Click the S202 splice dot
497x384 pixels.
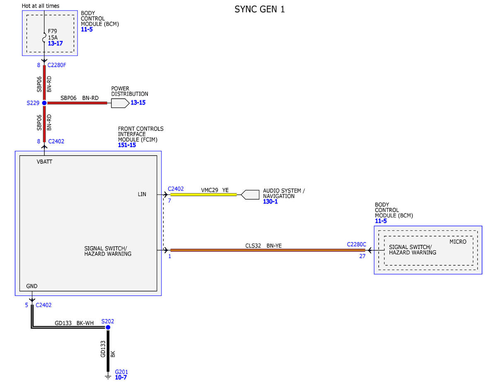(108, 327)
